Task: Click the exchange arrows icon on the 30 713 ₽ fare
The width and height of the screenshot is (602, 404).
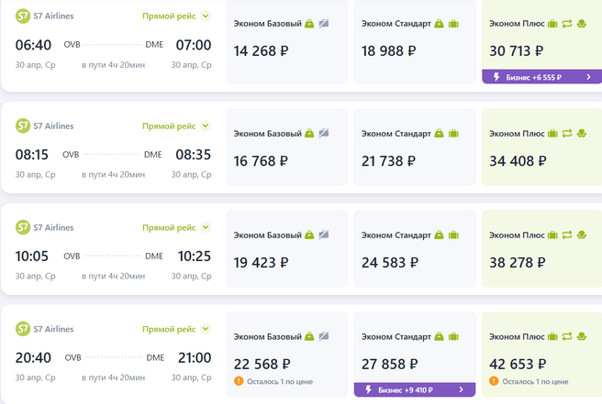Action: pos(567,23)
